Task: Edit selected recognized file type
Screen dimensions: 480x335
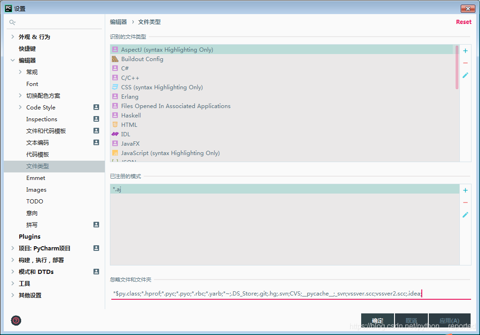Action: coord(465,75)
